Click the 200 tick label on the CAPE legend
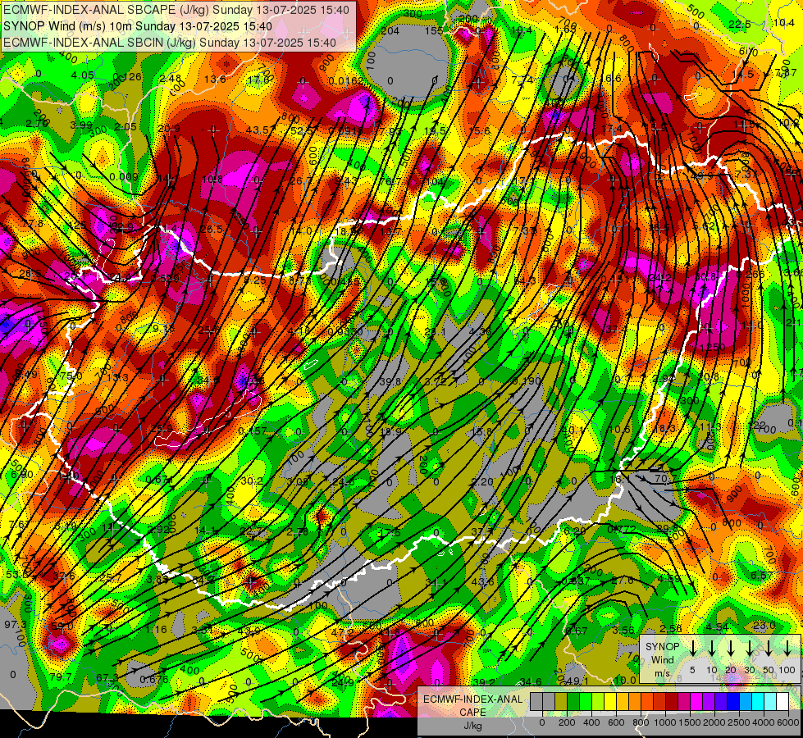The width and height of the screenshot is (803, 738). pos(567,722)
